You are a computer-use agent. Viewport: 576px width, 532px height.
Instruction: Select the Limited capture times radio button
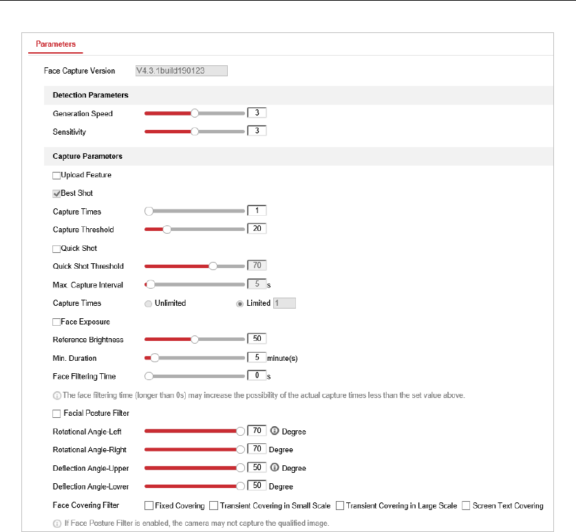pyautogui.click(x=240, y=304)
